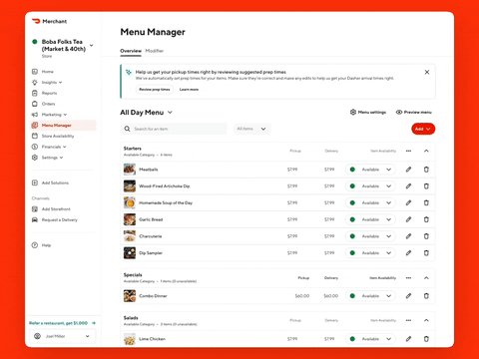Open Add Solutions in the sidebar
Screen dimensions: 479x359
(50, 182)
